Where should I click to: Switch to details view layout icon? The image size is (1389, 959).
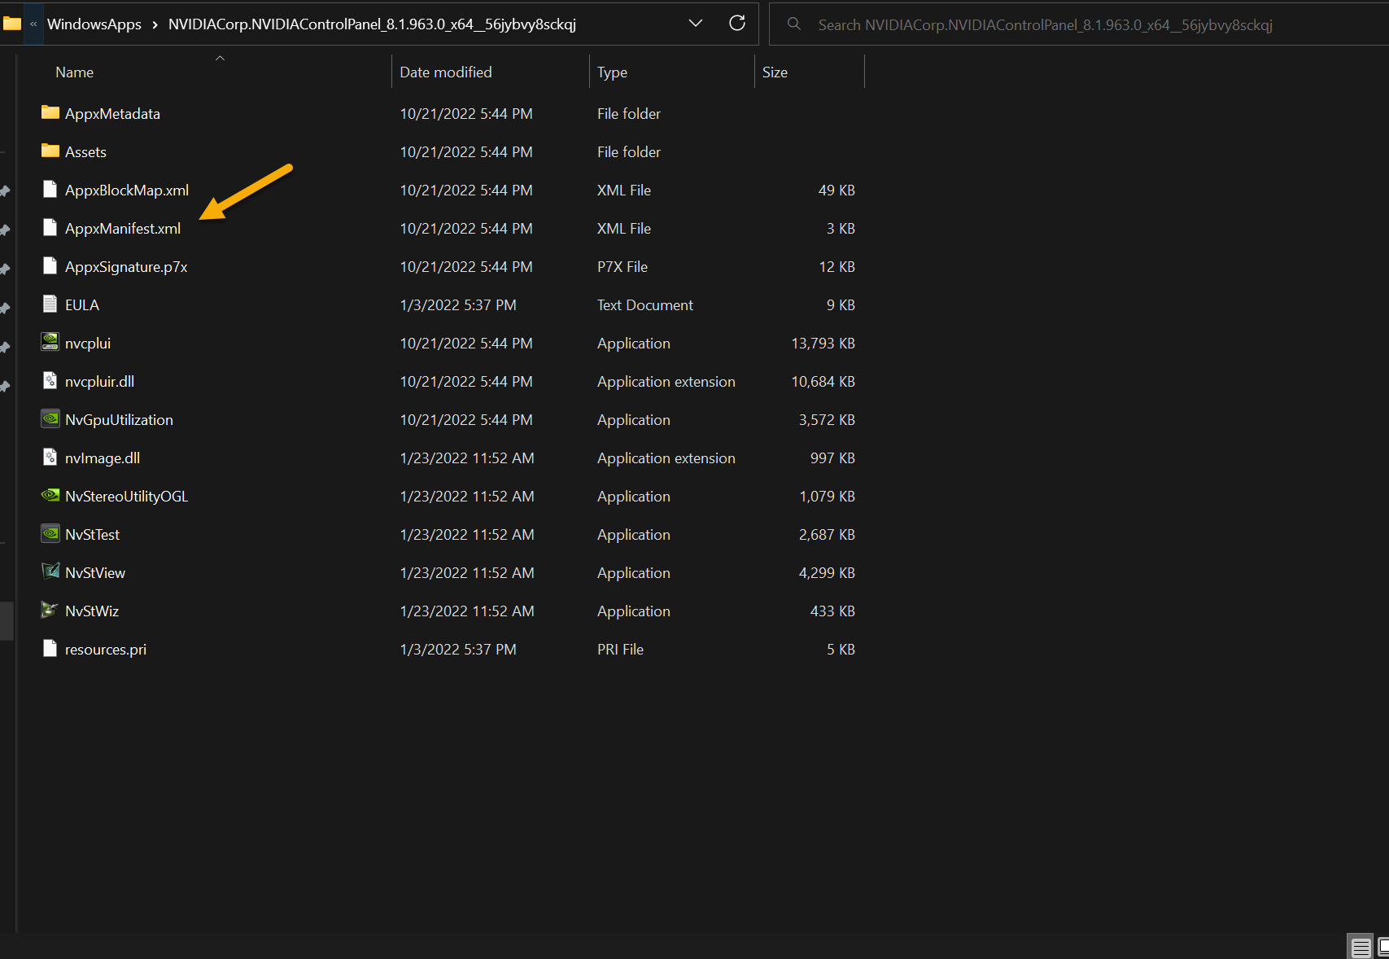(x=1361, y=947)
